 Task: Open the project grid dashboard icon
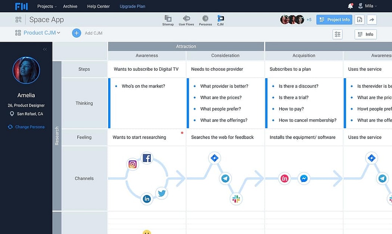(18, 19)
